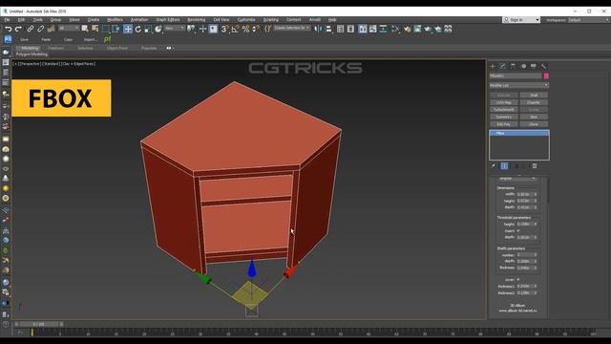
Task: Choose the Select Object tool
Action: 85,29
